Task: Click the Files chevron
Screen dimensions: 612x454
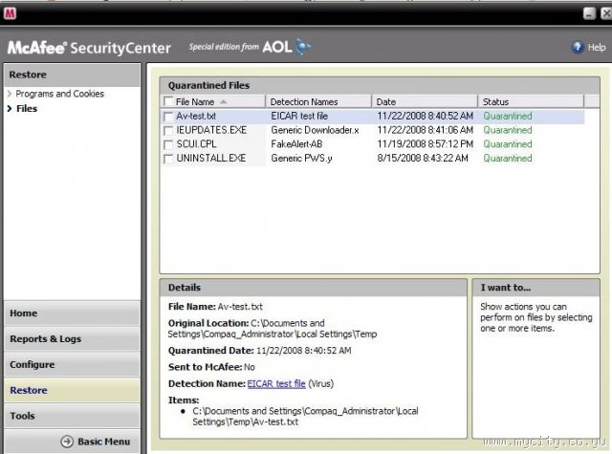Action: [x=10, y=108]
